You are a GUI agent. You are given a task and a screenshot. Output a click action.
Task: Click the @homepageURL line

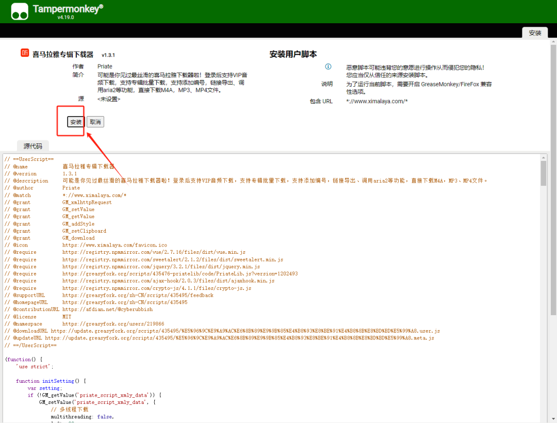pos(96,302)
